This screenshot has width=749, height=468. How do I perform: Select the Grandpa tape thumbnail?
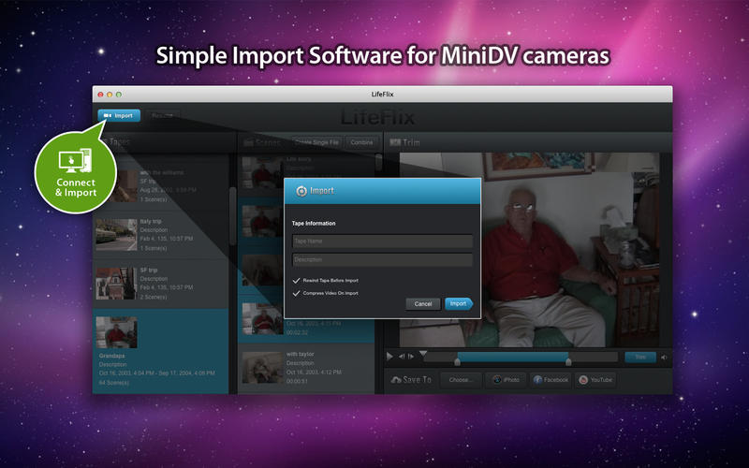(x=117, y=332)
